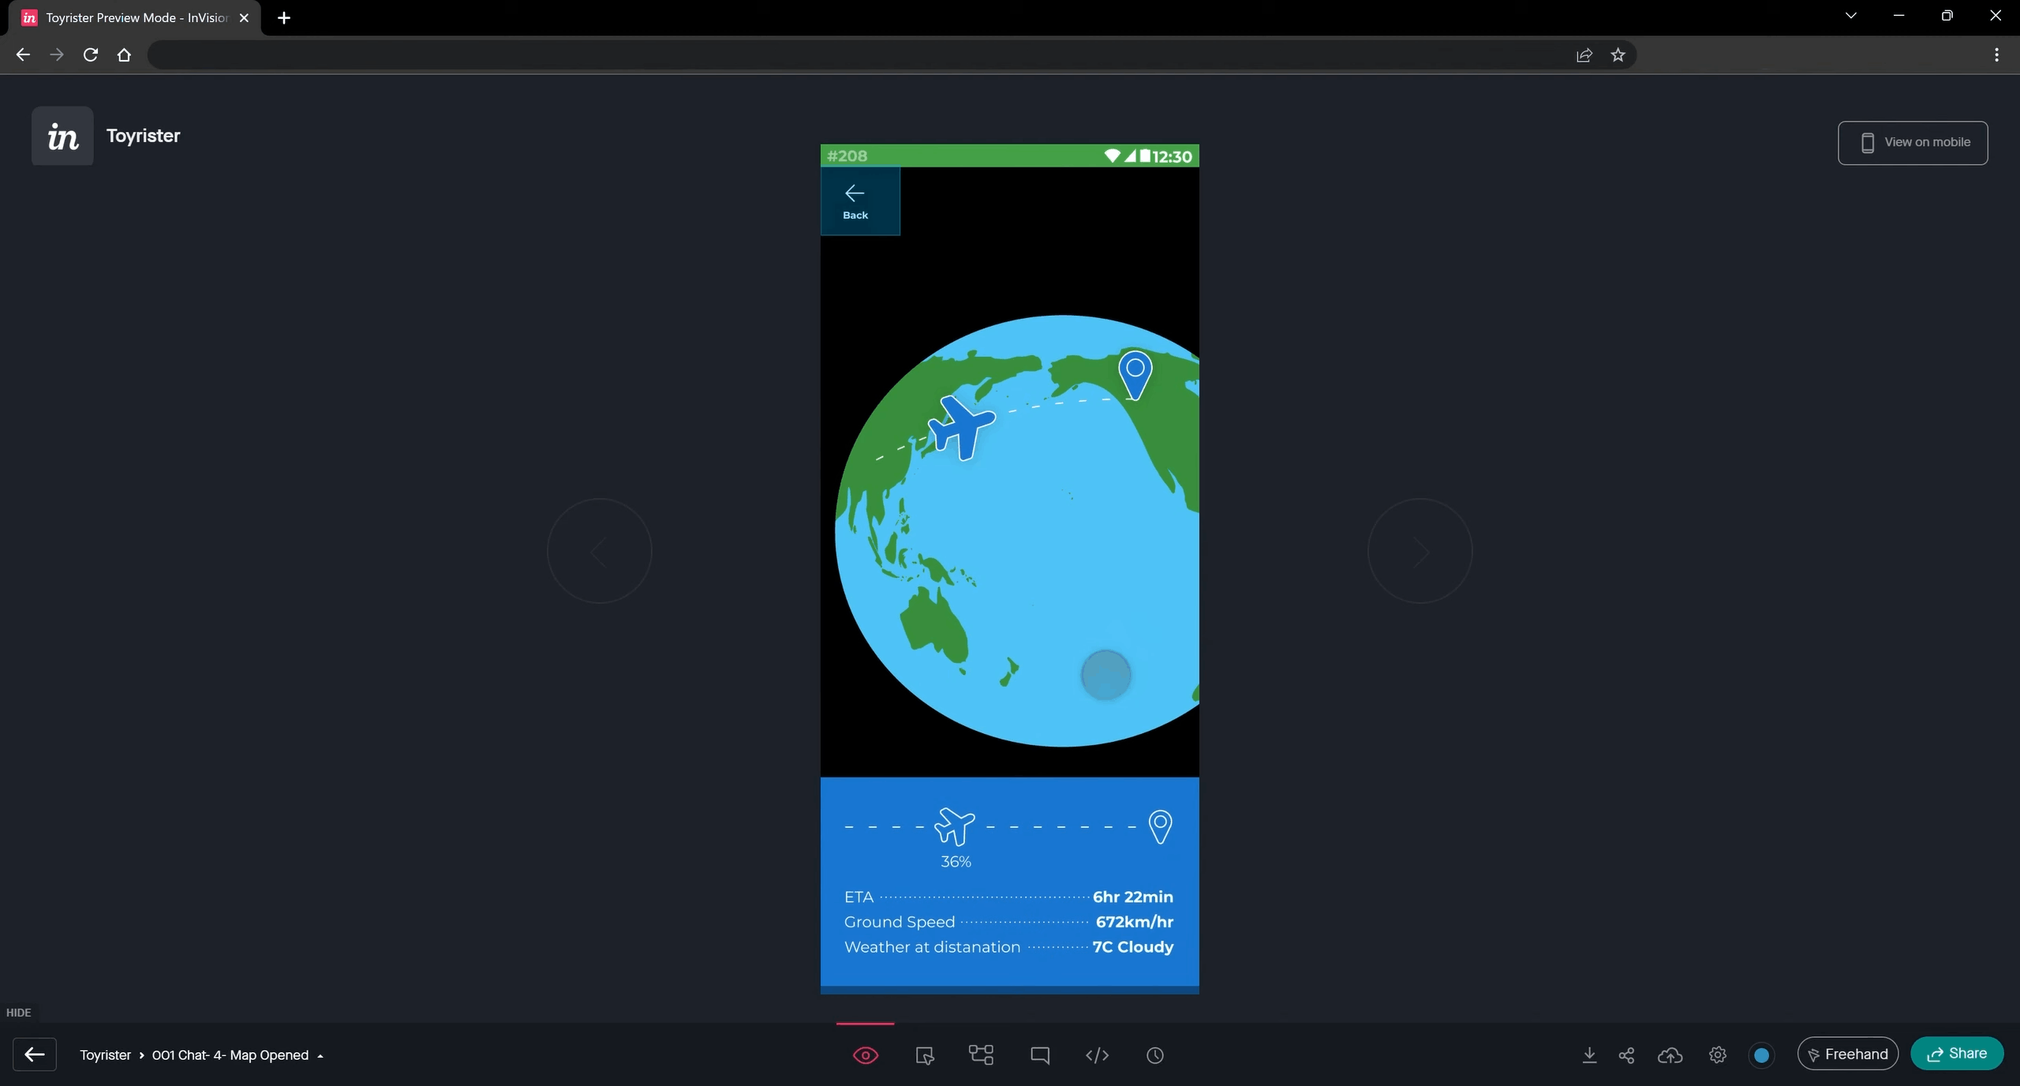Click the share nodes icon

(x=1626, y=1055)
